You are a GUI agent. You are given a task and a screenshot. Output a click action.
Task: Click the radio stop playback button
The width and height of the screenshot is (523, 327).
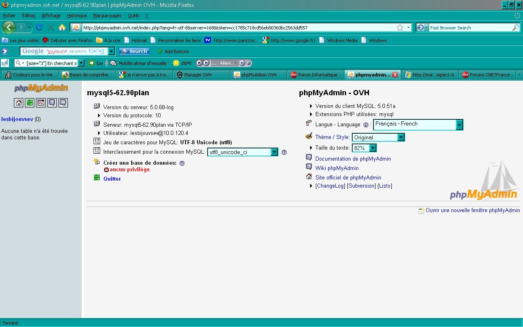click(199, 63)
